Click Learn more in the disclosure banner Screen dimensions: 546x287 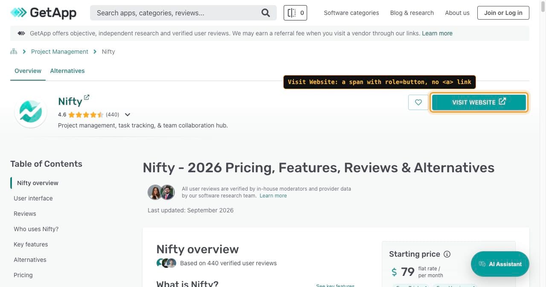[437, 33]
